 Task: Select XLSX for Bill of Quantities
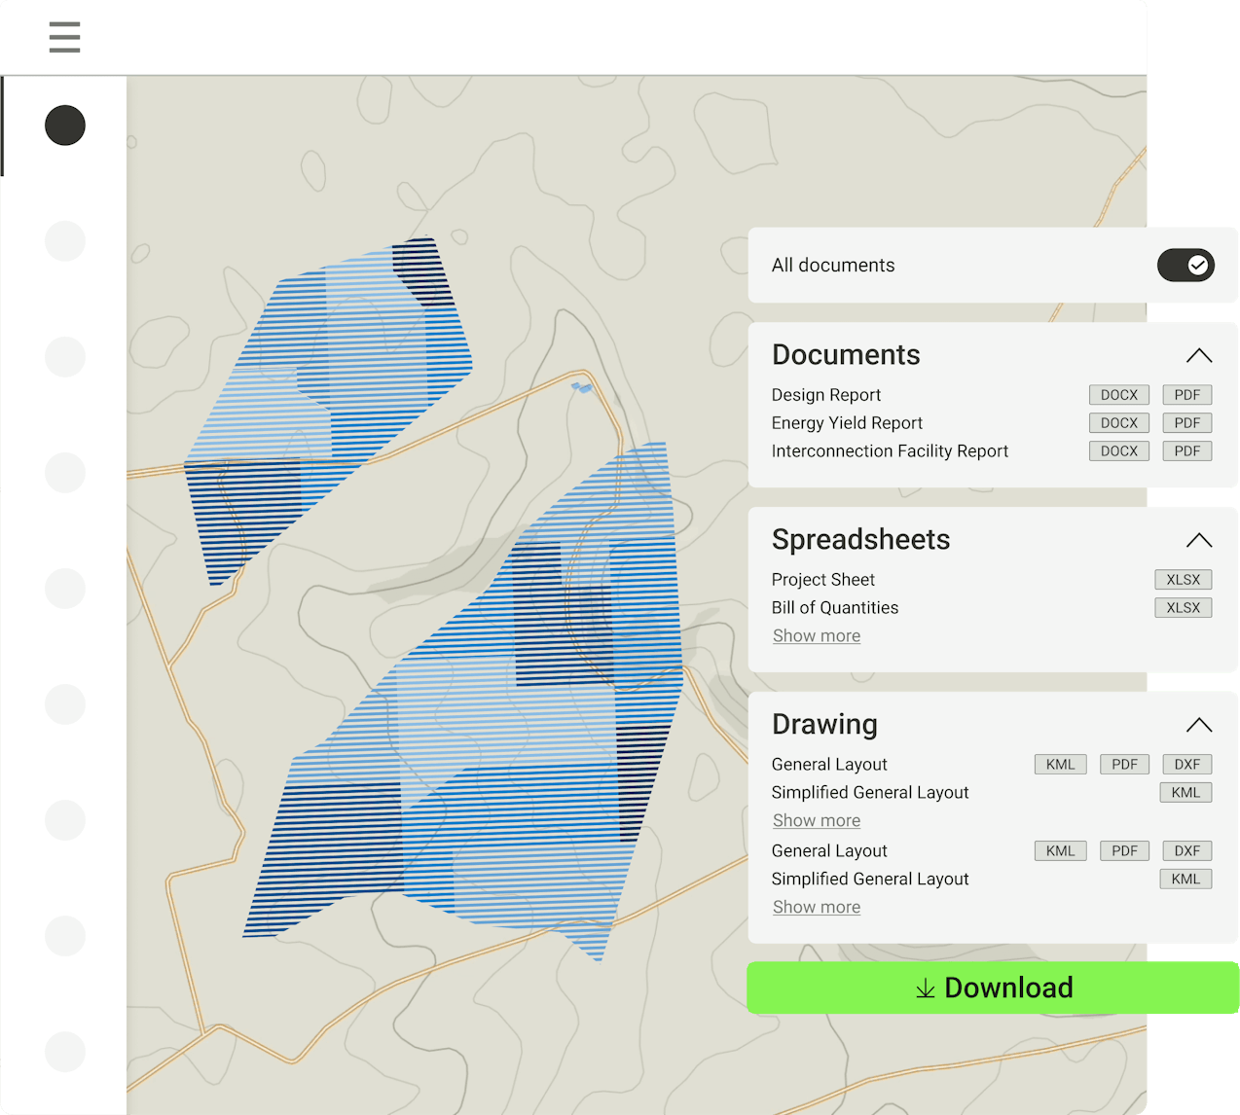tap(1183, 608)
